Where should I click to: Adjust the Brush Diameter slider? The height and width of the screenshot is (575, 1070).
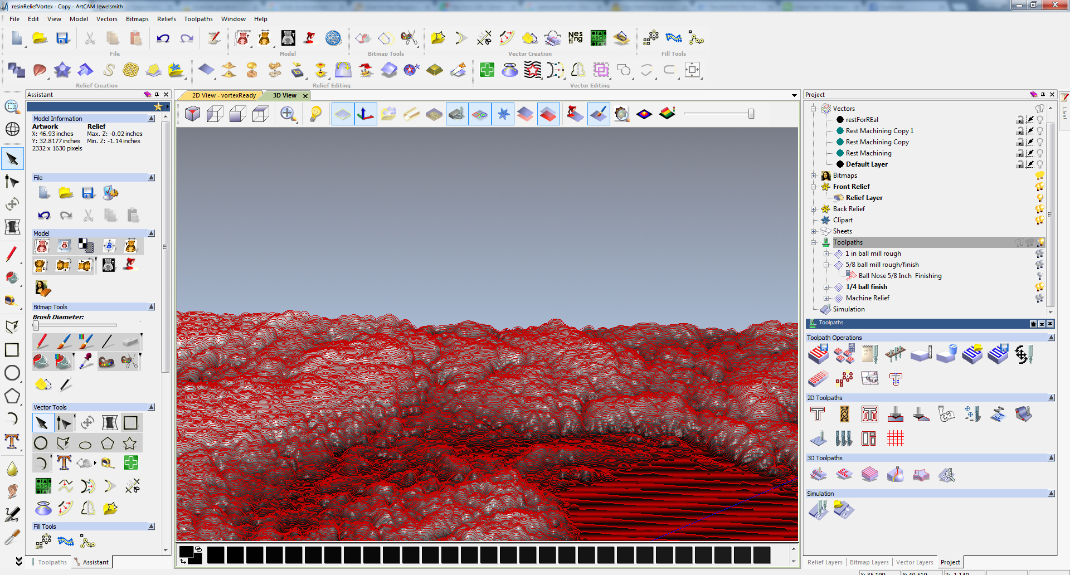(36, 325)
